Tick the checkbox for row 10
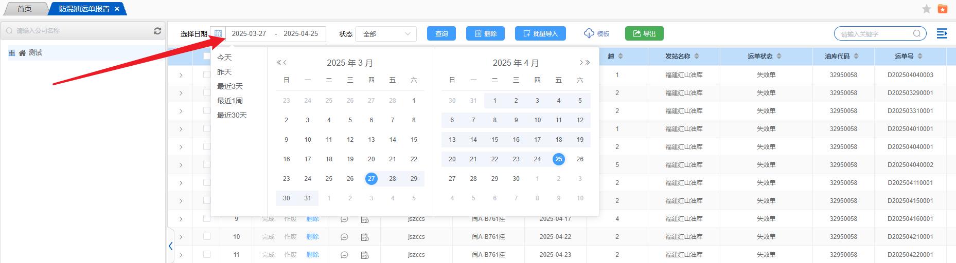 pos(207,236)
